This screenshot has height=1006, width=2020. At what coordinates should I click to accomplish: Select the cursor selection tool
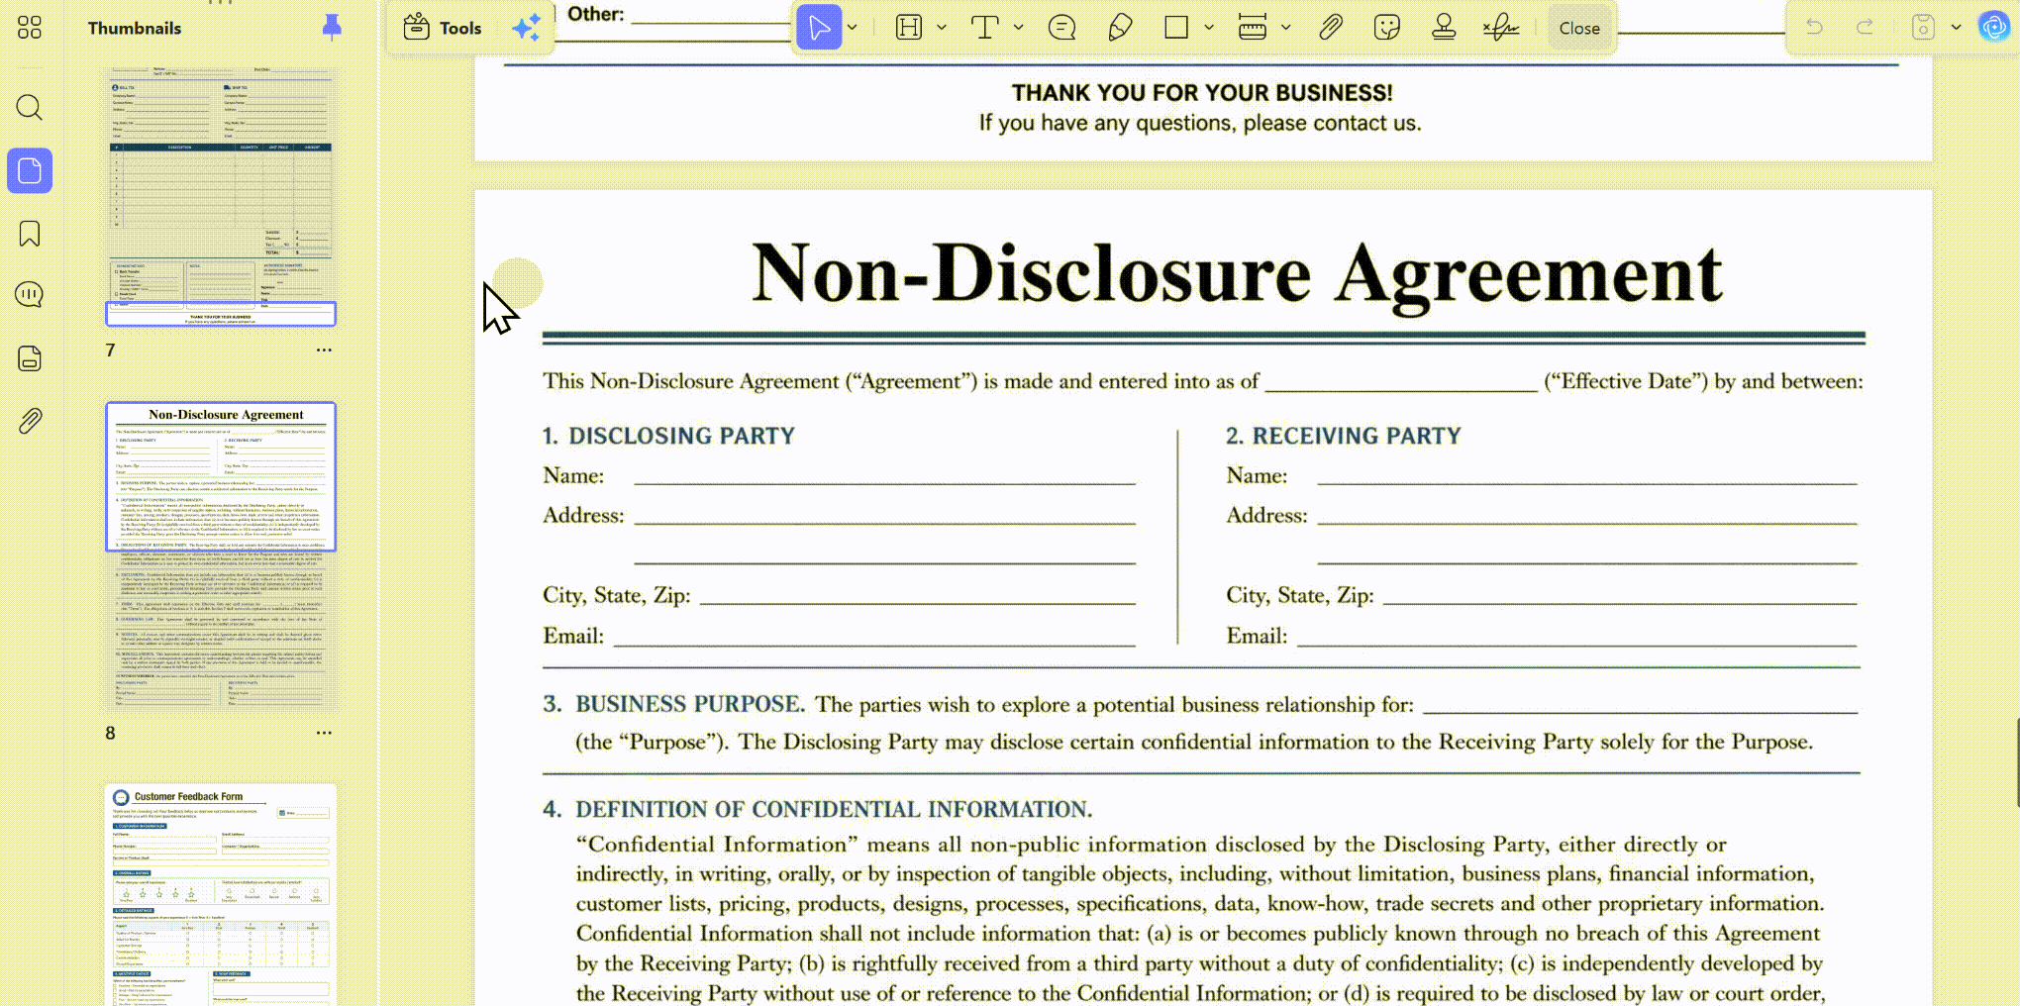(x=819, y=28)
